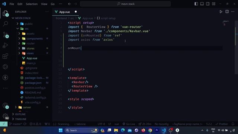Viewport: 238px width, 134px height.
Task: Split the editor to the right
Action: [227, 12]
